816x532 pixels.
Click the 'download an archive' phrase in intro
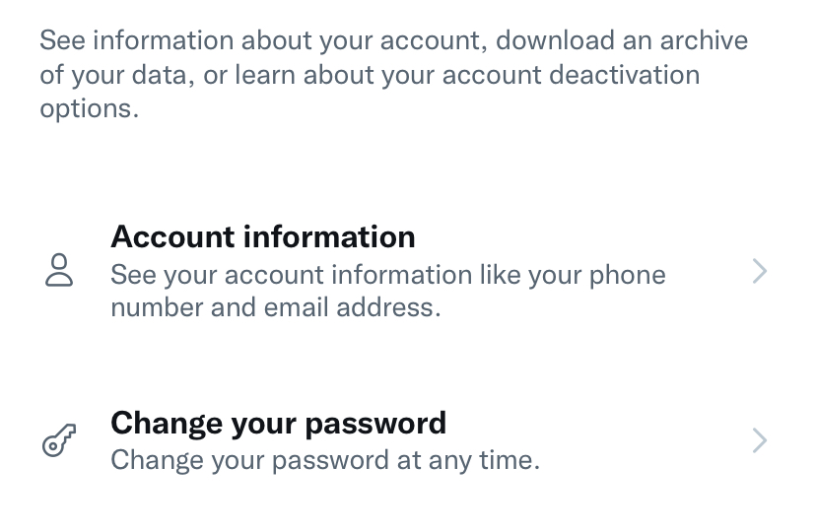[x=622, y=40]
